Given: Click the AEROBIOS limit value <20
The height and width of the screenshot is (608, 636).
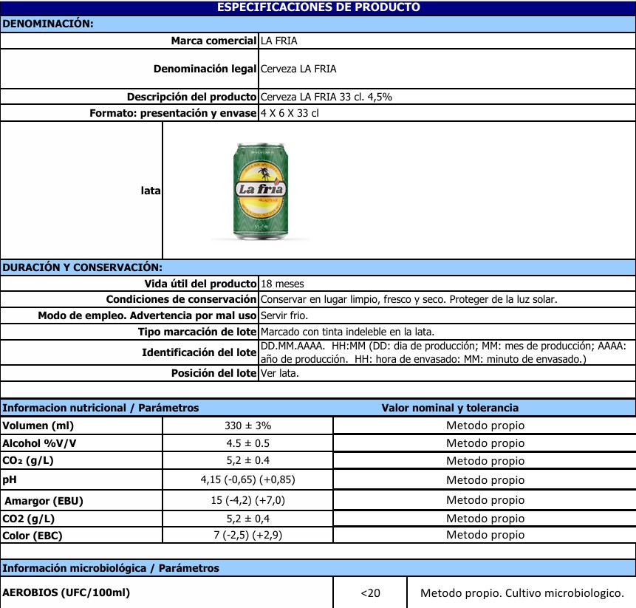Looking at the screenshot, I should click(x=370, y=592).
